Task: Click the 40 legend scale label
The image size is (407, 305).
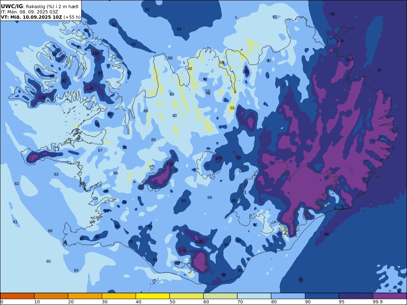Action: click(x=139, y=302)
